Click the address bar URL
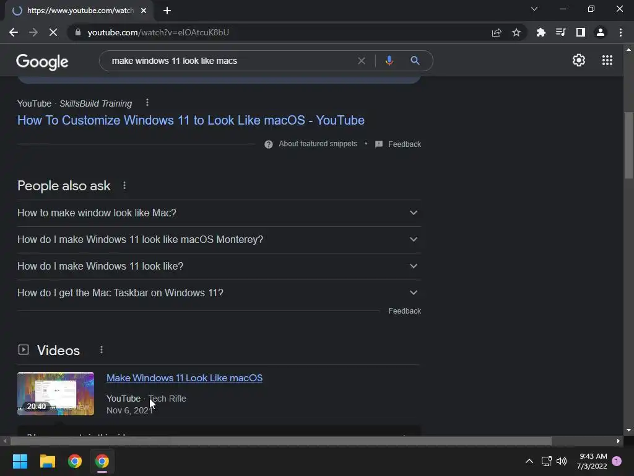 tap(158, 32)
